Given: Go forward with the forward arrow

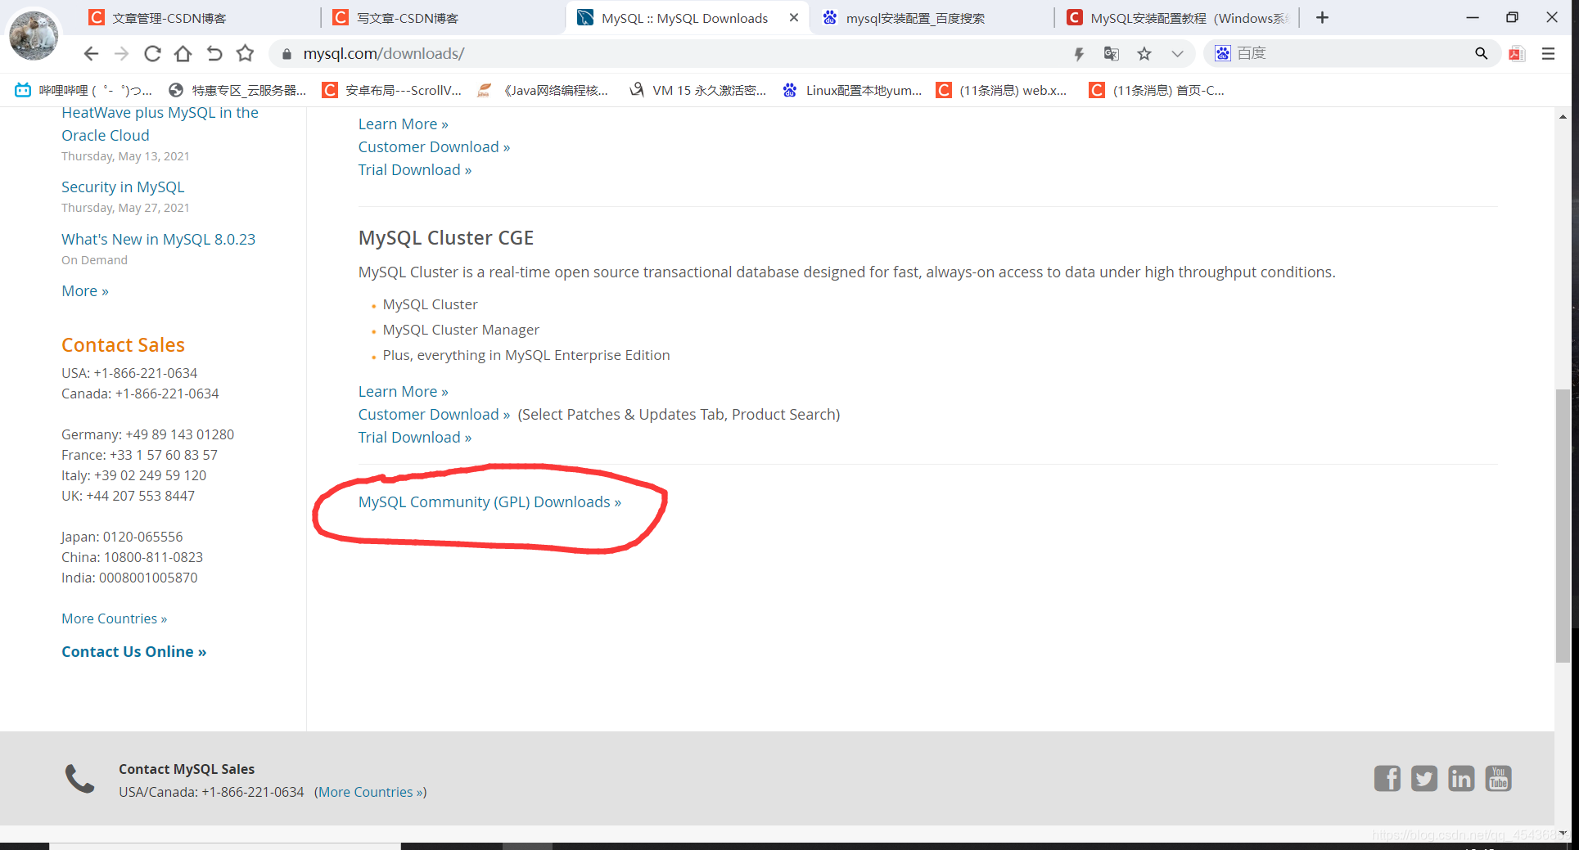Looking at the screenshot, I should point(122,54).
